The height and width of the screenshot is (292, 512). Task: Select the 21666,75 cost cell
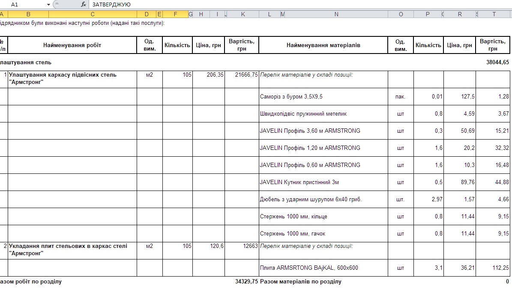(x=242, y=75)
